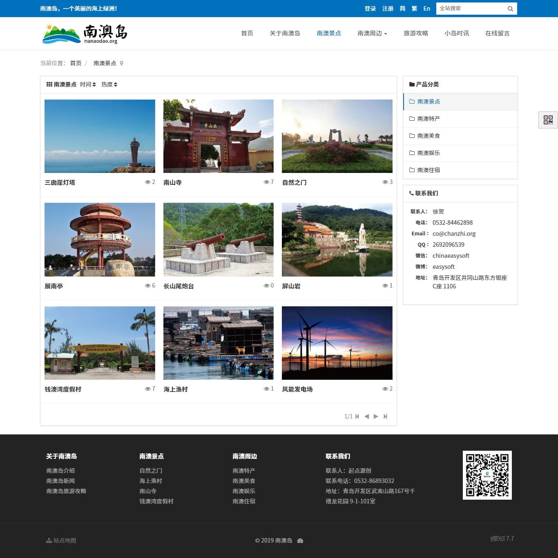Click the 南澳岛 site logo
Screen dimensions: 558x558
(85, 33)
